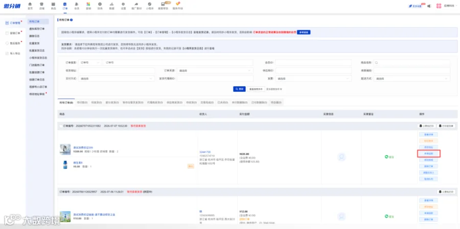Open the first order's product thumbnail image

click(65, 149)
